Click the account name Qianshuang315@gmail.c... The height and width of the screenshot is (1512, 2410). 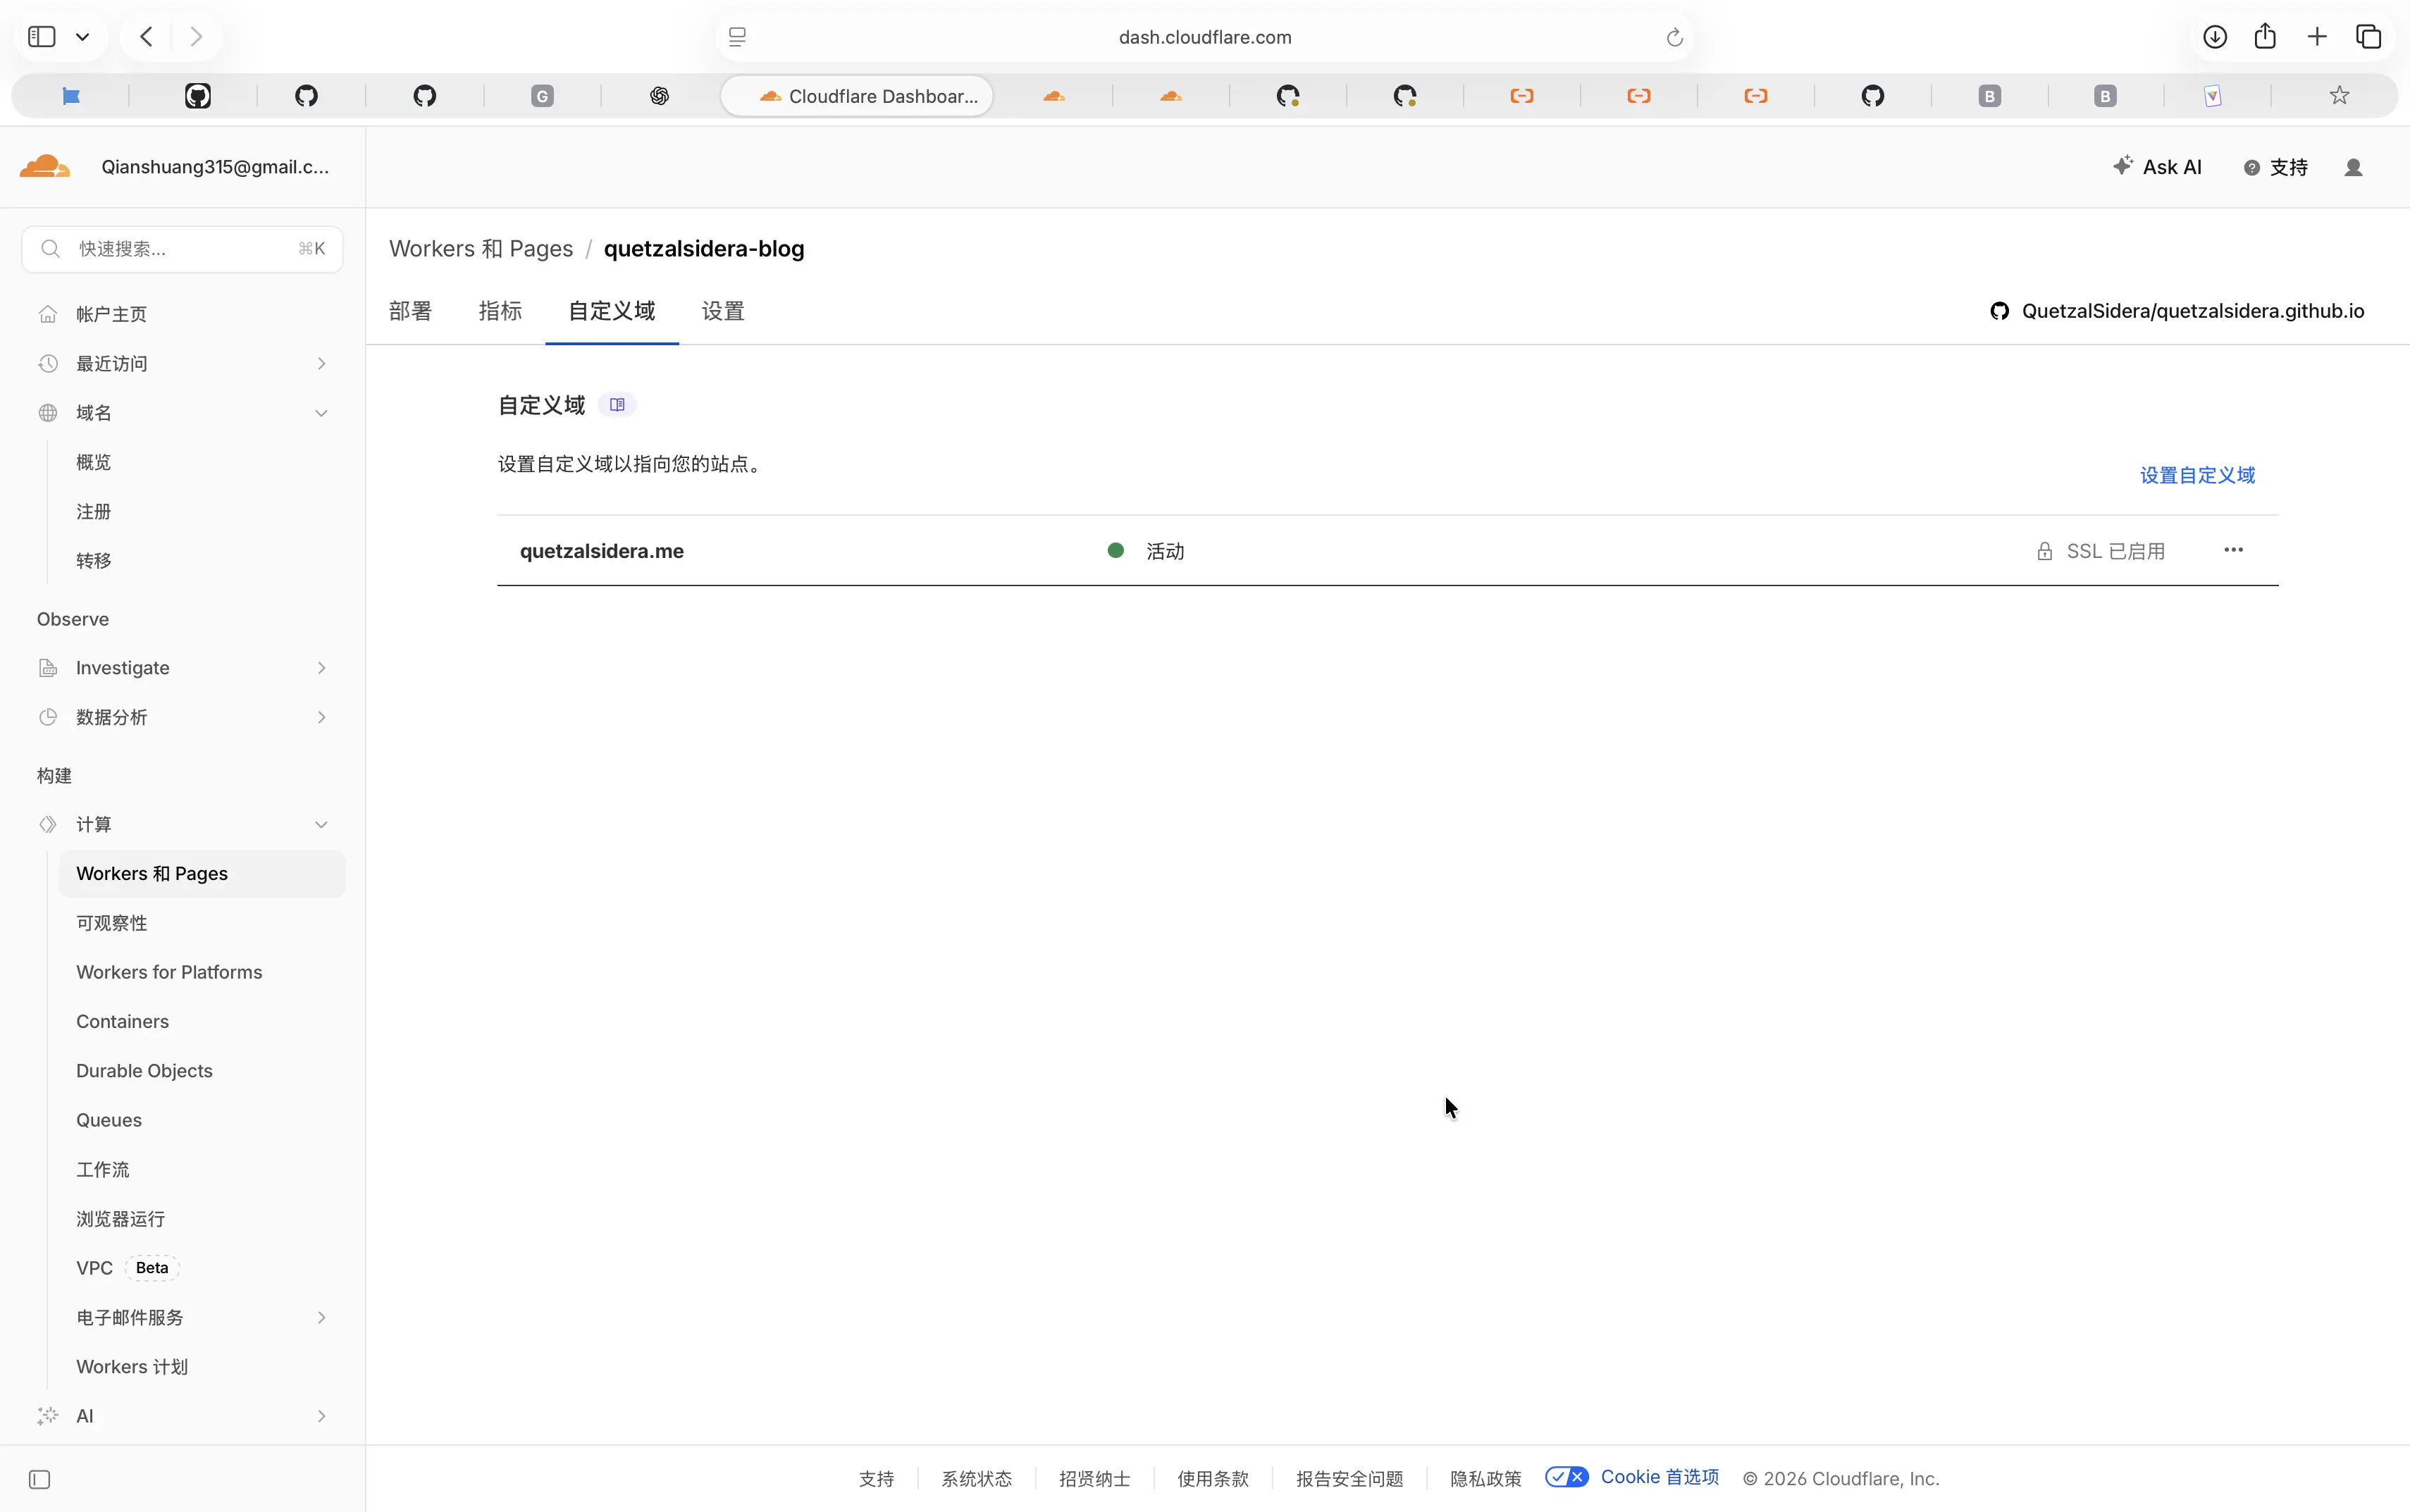[215, 167]
